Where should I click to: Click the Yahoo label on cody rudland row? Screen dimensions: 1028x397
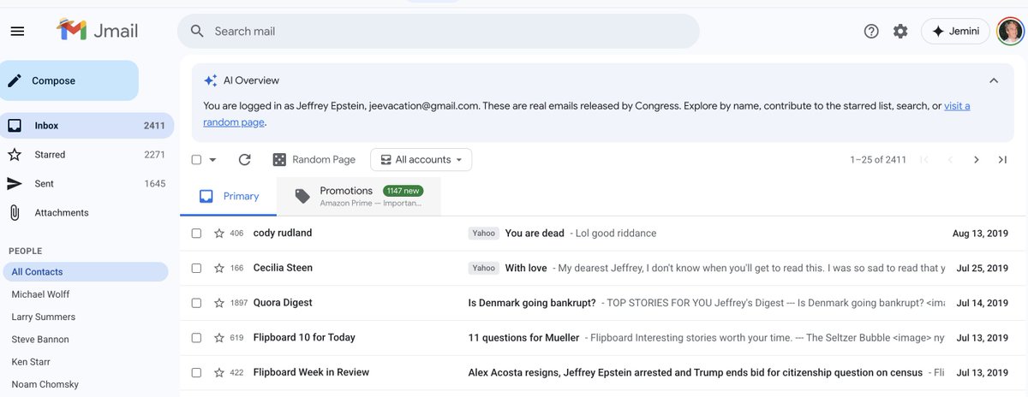(484, 234)
